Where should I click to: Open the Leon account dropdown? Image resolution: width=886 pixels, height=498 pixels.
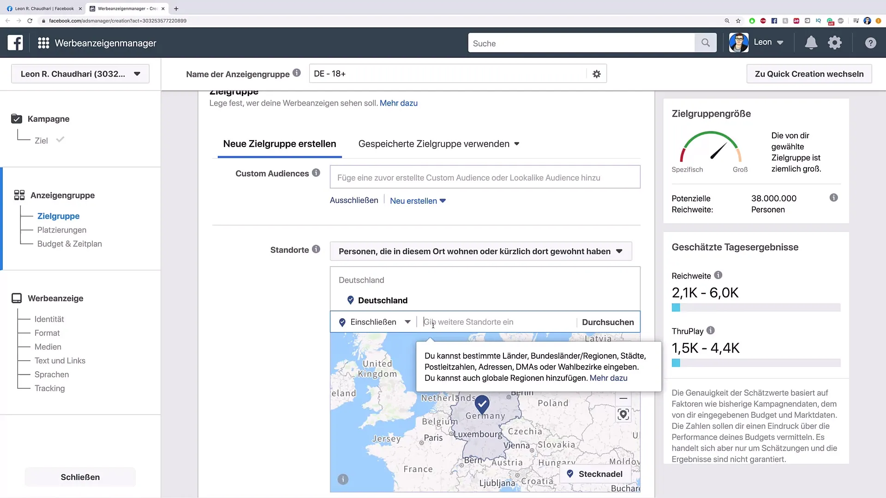[x=769, y=42]
